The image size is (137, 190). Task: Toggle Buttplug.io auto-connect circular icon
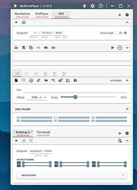24,141
